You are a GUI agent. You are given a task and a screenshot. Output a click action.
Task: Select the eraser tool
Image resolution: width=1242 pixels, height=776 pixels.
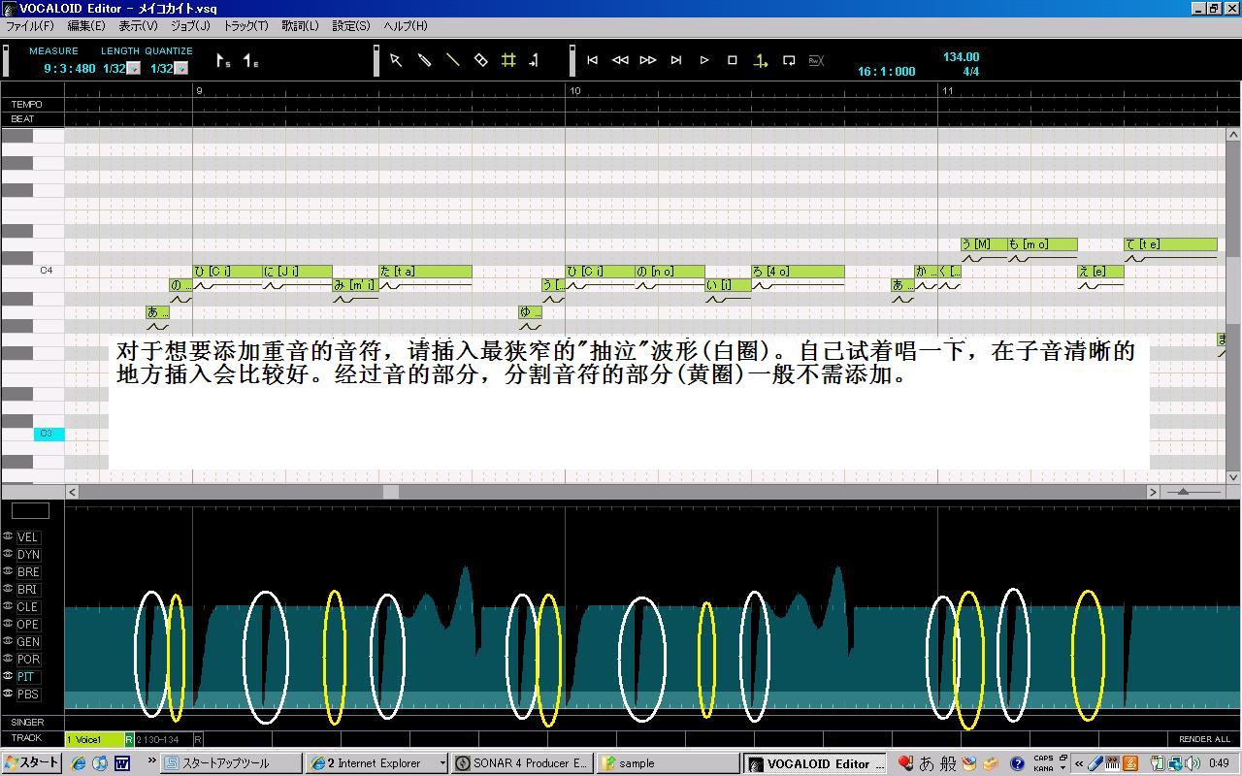pos(480,60)
